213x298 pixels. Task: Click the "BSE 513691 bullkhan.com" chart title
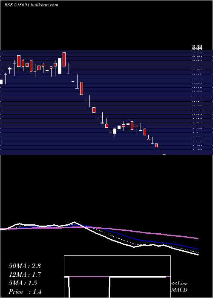[31, 5]
